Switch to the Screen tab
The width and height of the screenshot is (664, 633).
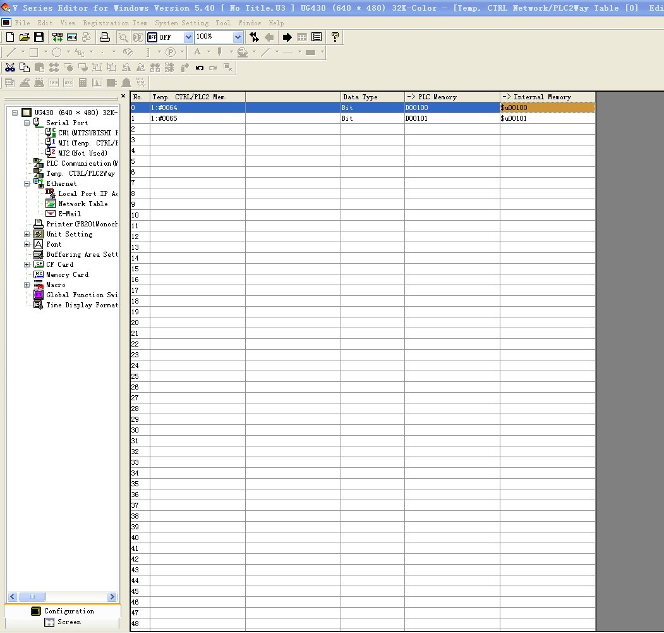click(x=63, y=622)
